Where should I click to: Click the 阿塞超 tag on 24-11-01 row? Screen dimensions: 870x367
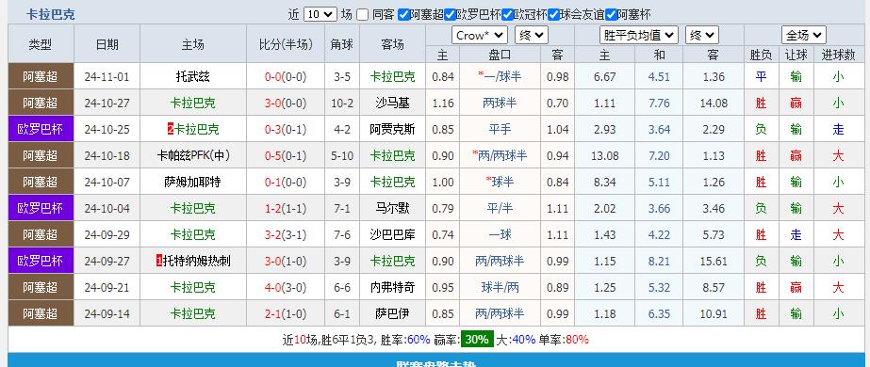(41, 77)
